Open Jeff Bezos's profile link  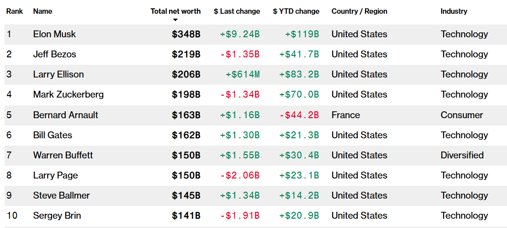[55, 54]
